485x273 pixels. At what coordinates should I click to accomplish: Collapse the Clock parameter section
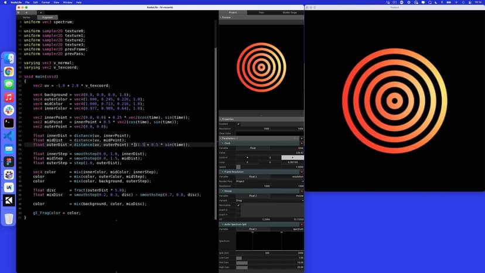(221, 143)
